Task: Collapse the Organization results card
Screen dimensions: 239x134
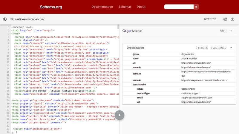Action: [231, 48]
